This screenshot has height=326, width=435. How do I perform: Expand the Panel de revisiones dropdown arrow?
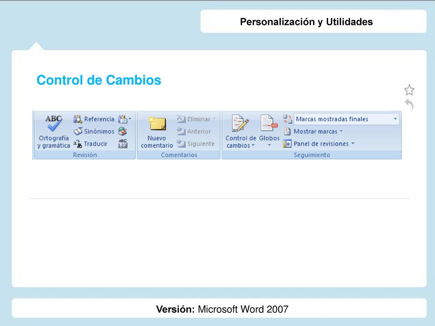(353, 143)
